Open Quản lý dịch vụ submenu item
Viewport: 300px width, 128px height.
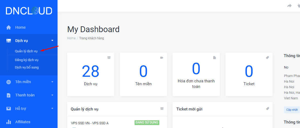26,51
